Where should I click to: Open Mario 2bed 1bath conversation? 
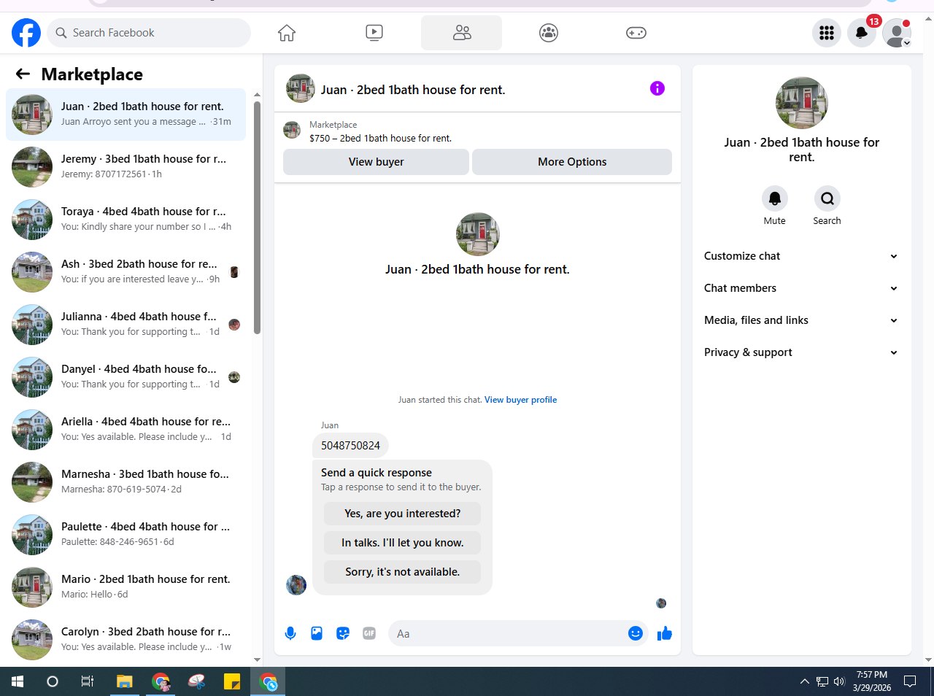(x=126, y=587)
